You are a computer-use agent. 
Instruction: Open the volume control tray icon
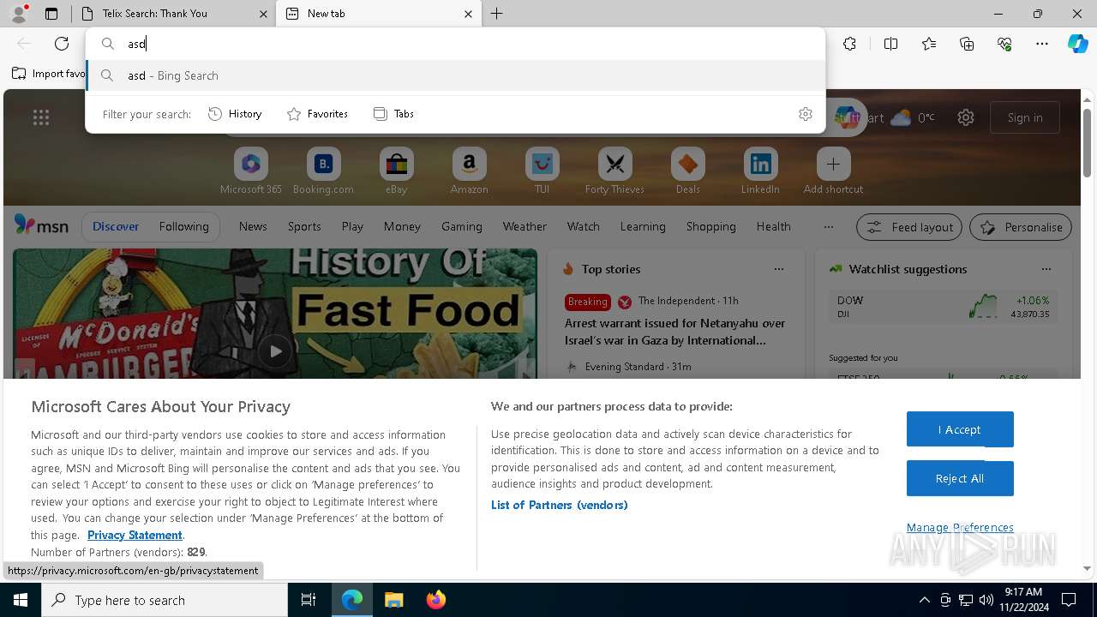click(x=986, y=600)
